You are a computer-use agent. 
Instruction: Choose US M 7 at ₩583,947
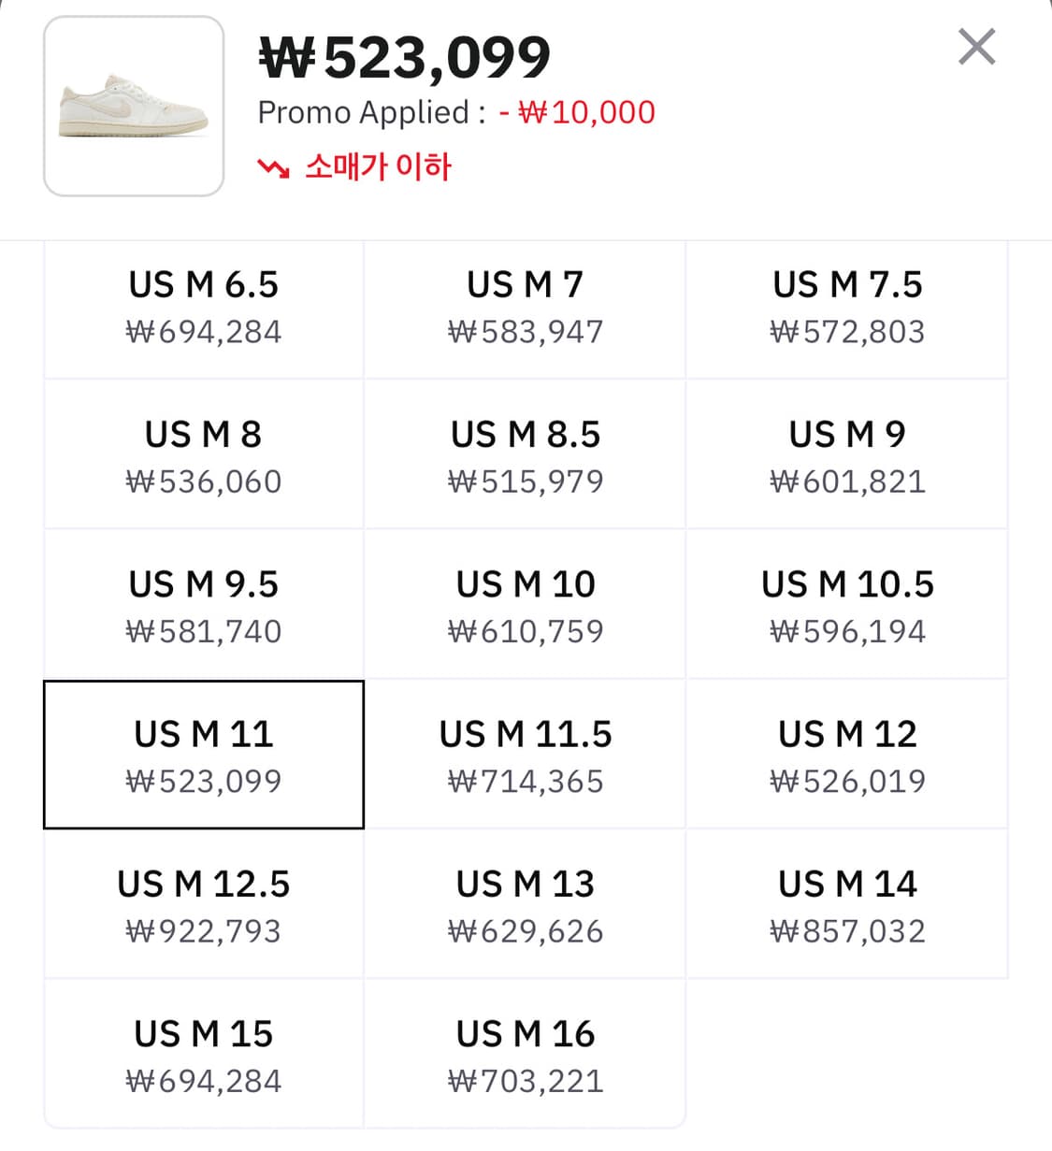click(x=525, y=308)
